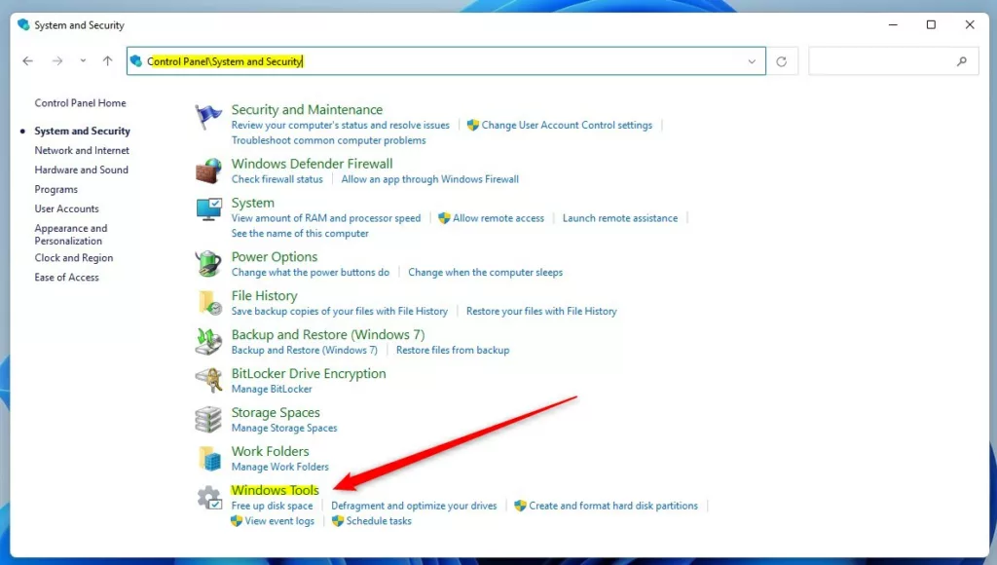Open File History heading

pos(265,295)
